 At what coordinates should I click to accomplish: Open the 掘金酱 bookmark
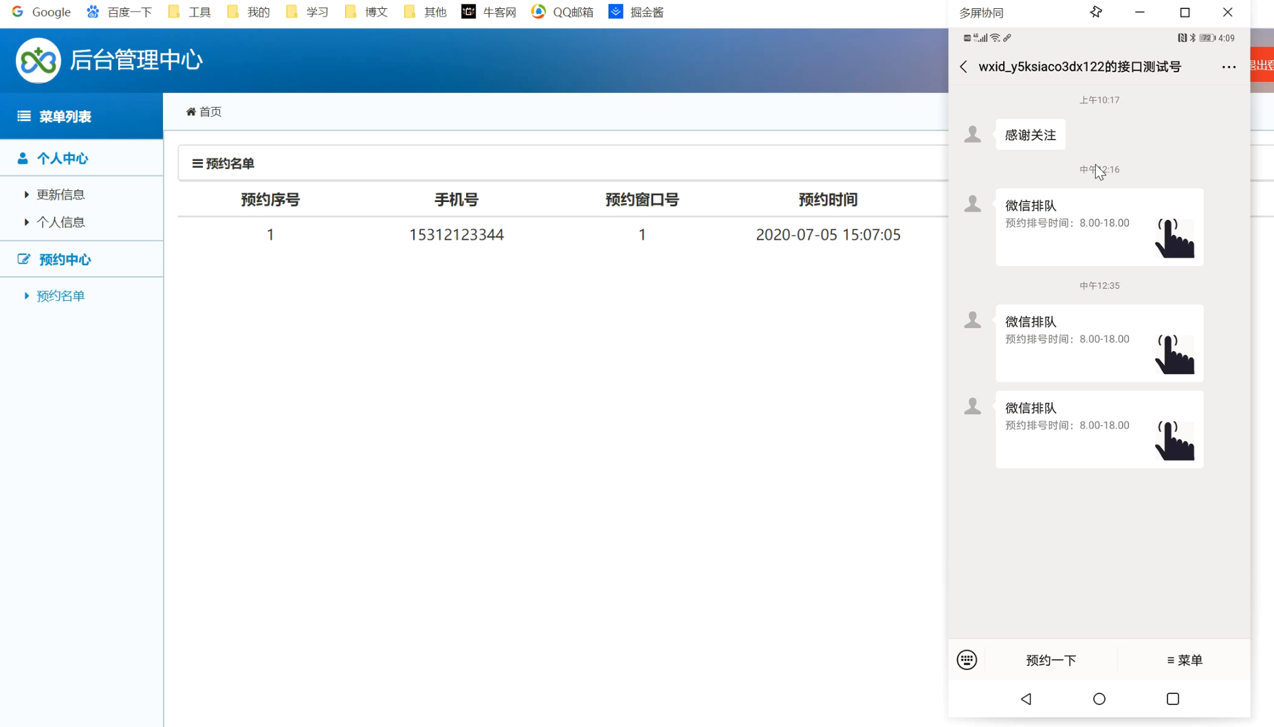[x=636, y=12]
